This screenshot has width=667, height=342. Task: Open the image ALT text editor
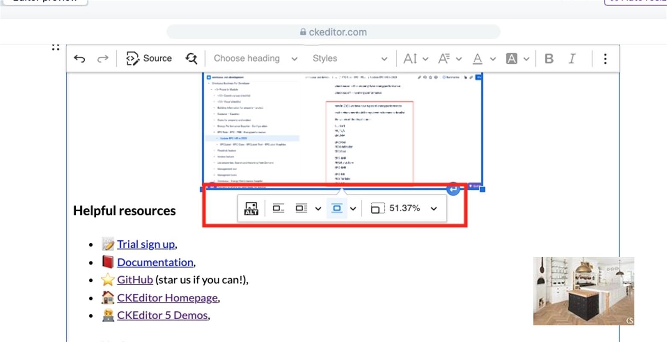click(251, 209)
